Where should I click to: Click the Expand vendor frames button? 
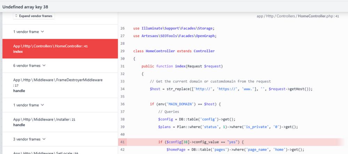point(34,16)
